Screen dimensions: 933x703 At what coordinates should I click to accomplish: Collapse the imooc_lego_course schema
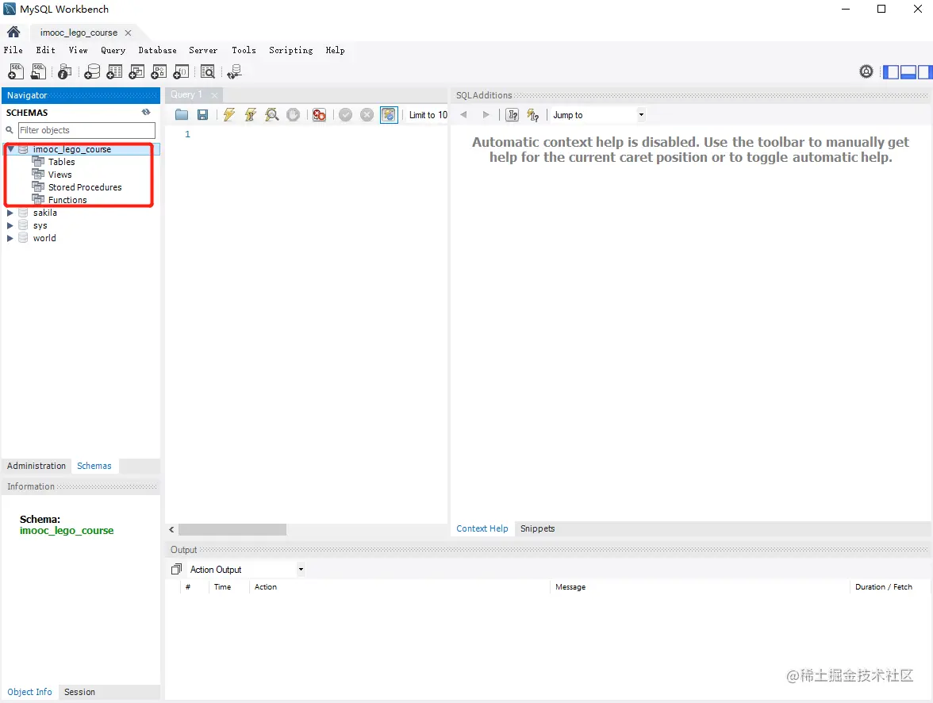tap(11, 149)
